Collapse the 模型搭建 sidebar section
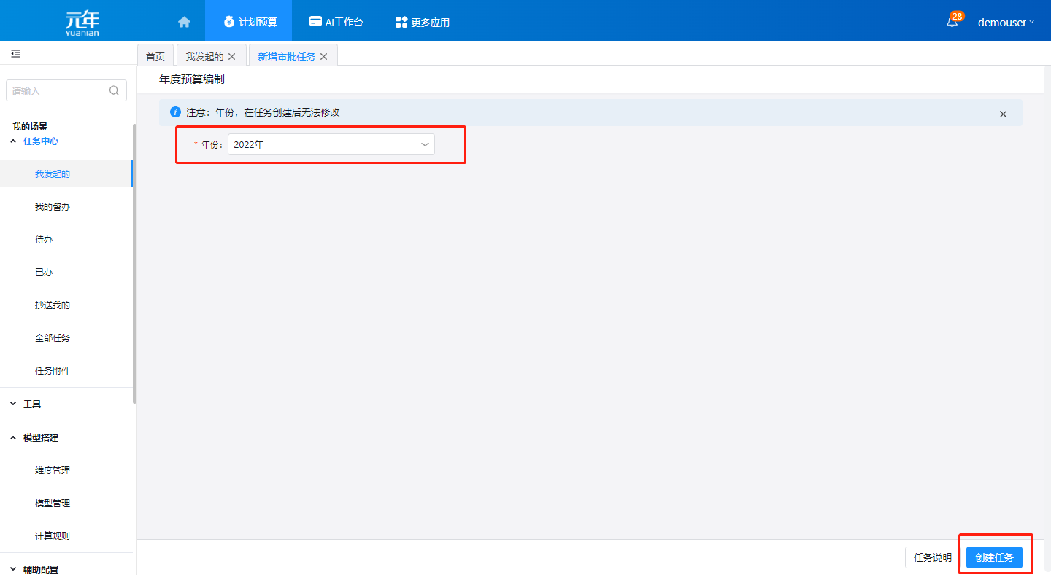This screenshot has width=1051, height=575. click(40, 437)
